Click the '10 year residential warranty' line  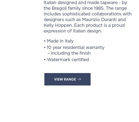pos(75,48)
